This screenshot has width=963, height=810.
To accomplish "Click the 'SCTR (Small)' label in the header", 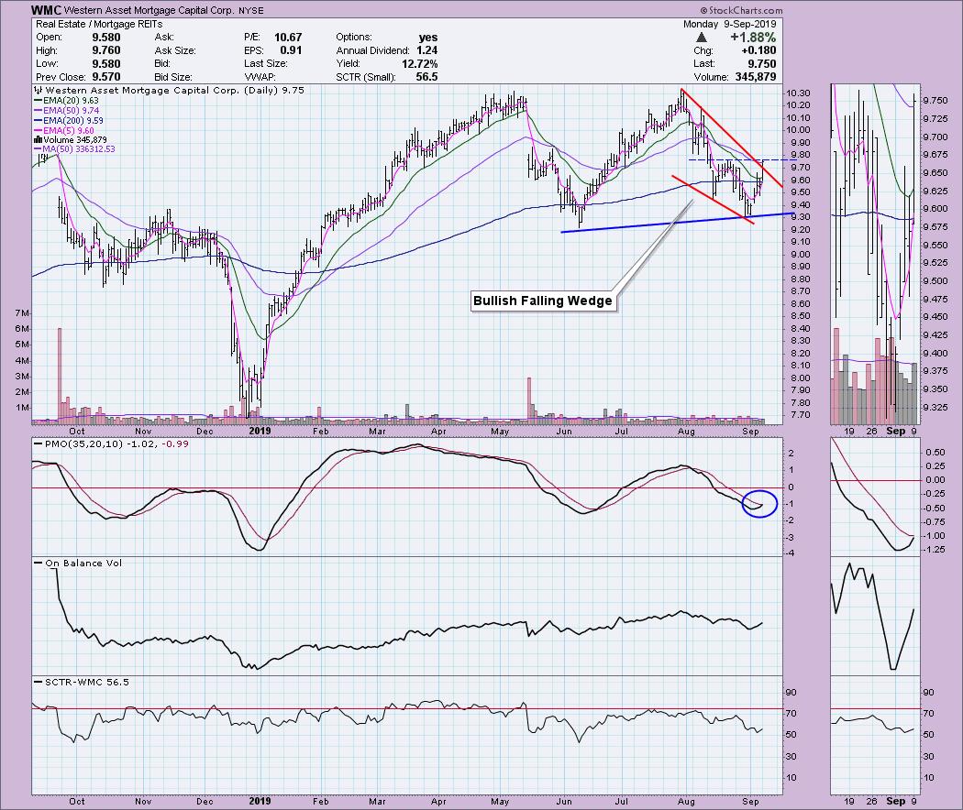I will pyautogui.click(x=365, y=77).
